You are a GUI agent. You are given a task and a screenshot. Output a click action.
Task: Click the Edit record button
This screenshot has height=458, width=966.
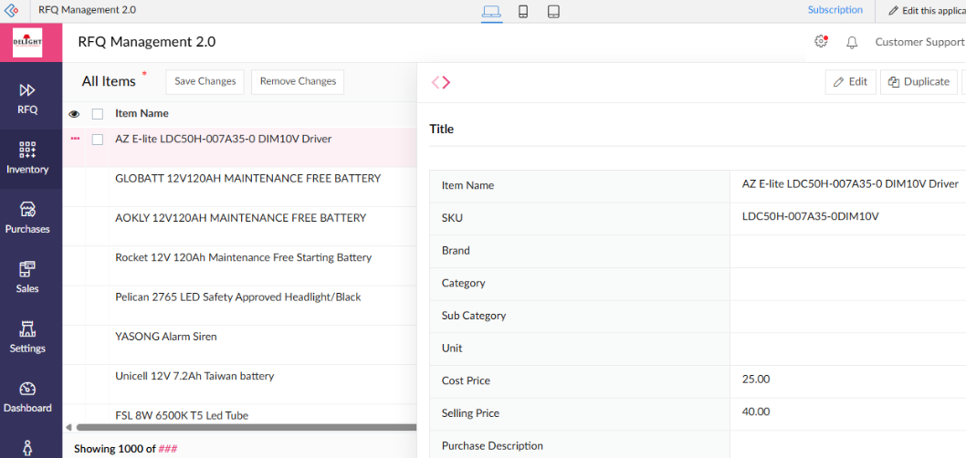click(850, 82)
